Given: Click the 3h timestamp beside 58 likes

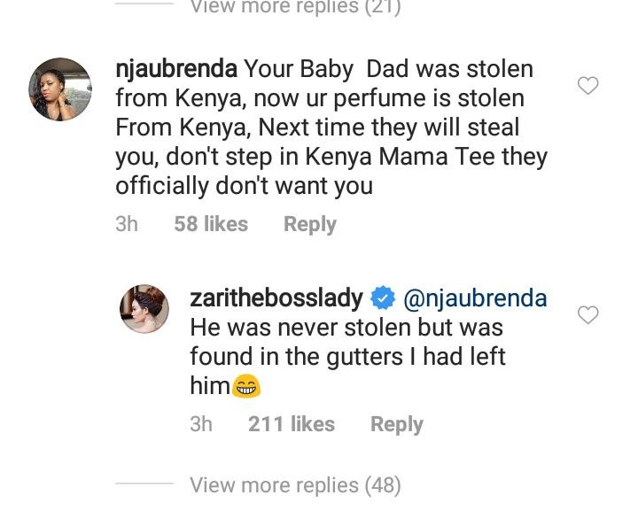Looking at the screenshot, I should click(127, 224).
